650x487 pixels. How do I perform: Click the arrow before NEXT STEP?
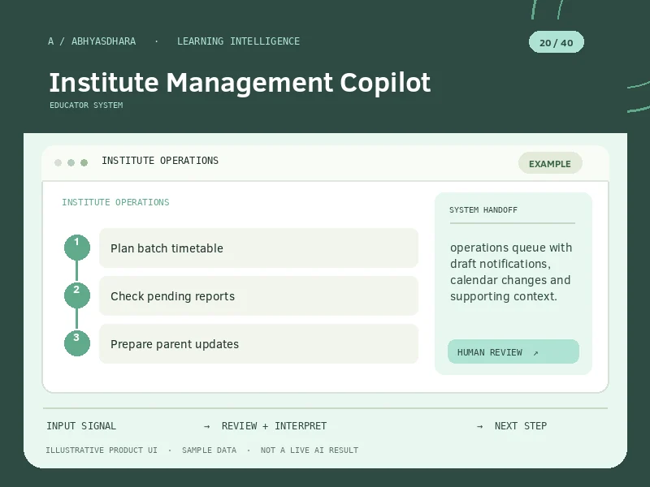coord(479,426)
